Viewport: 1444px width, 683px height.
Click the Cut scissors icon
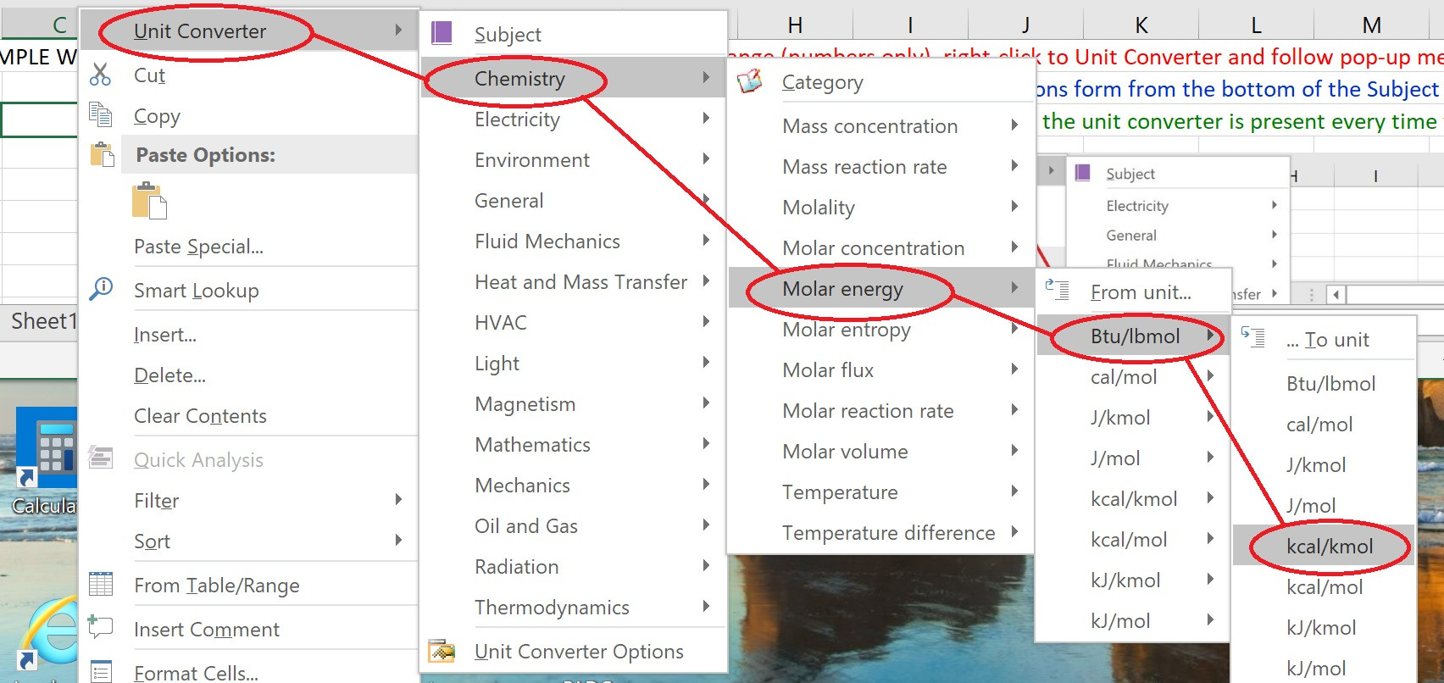pyautogui.click(x=100, y=75)
